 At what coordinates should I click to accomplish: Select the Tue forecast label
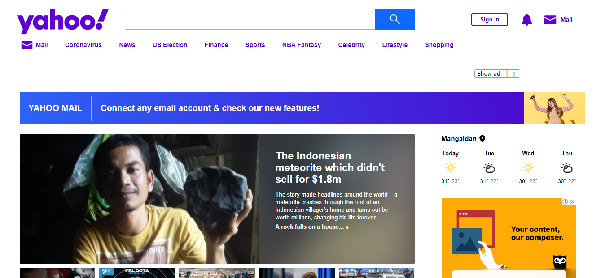(x=489, y=153)
